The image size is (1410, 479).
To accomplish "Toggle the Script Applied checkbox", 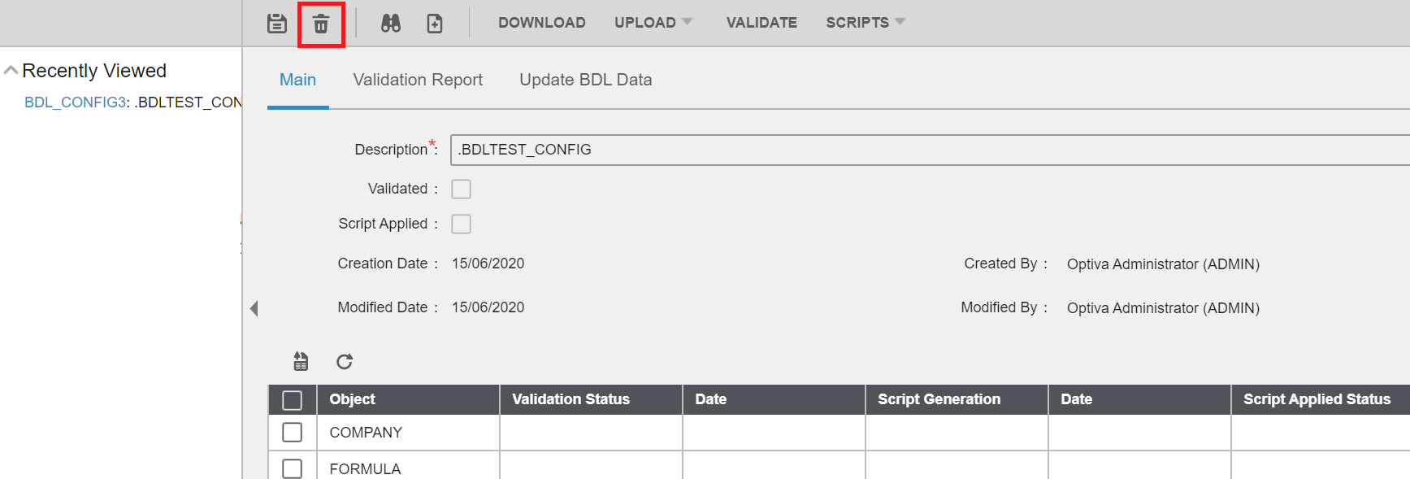I will point(461,224).
